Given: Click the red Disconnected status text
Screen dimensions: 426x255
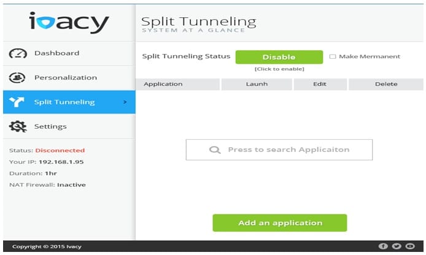Looking at the screenshot, I should tap(60, 150).
